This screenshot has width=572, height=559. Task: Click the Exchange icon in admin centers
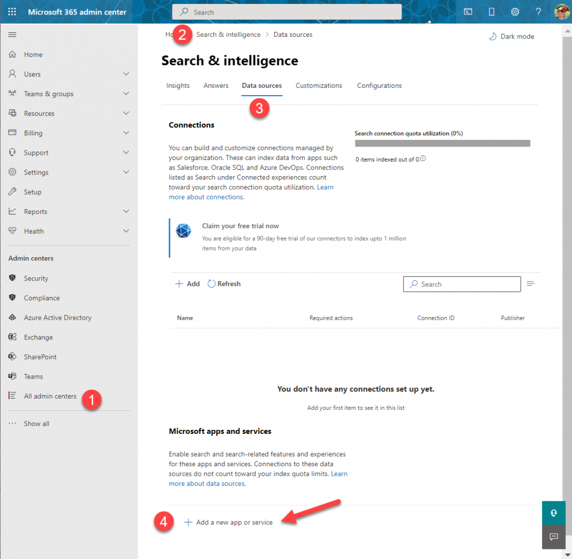(12, 337)
